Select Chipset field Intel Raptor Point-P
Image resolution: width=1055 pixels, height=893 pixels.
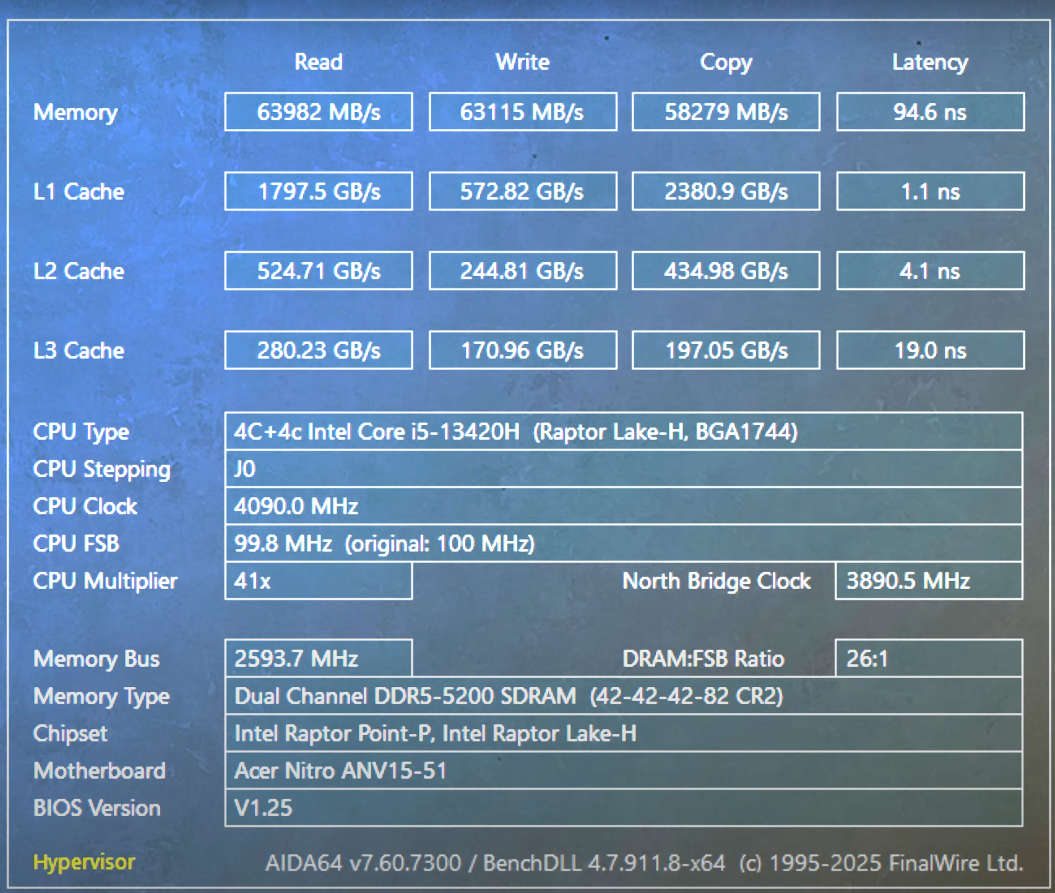624,733
